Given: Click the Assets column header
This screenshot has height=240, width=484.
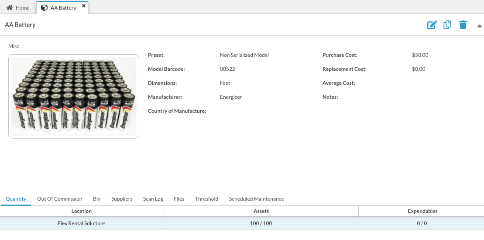Looking at the screenshot, I should point(261,211).
